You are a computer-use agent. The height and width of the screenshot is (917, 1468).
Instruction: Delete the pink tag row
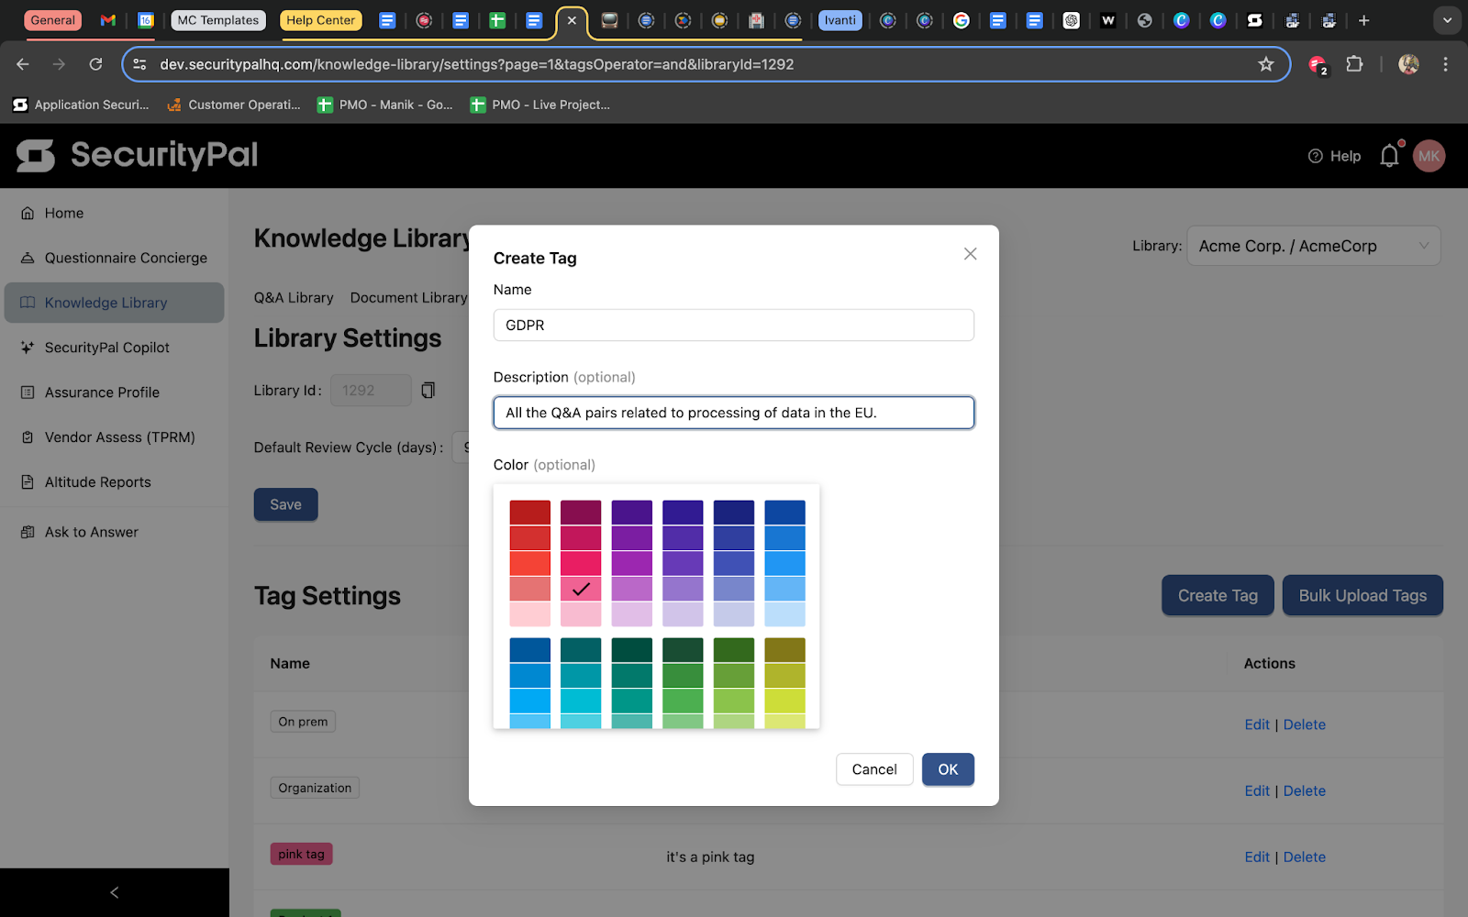(x=1304, y=856)
